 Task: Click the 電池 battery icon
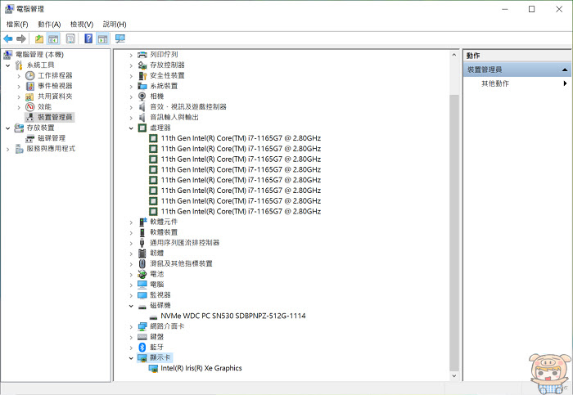click(142, 274)
